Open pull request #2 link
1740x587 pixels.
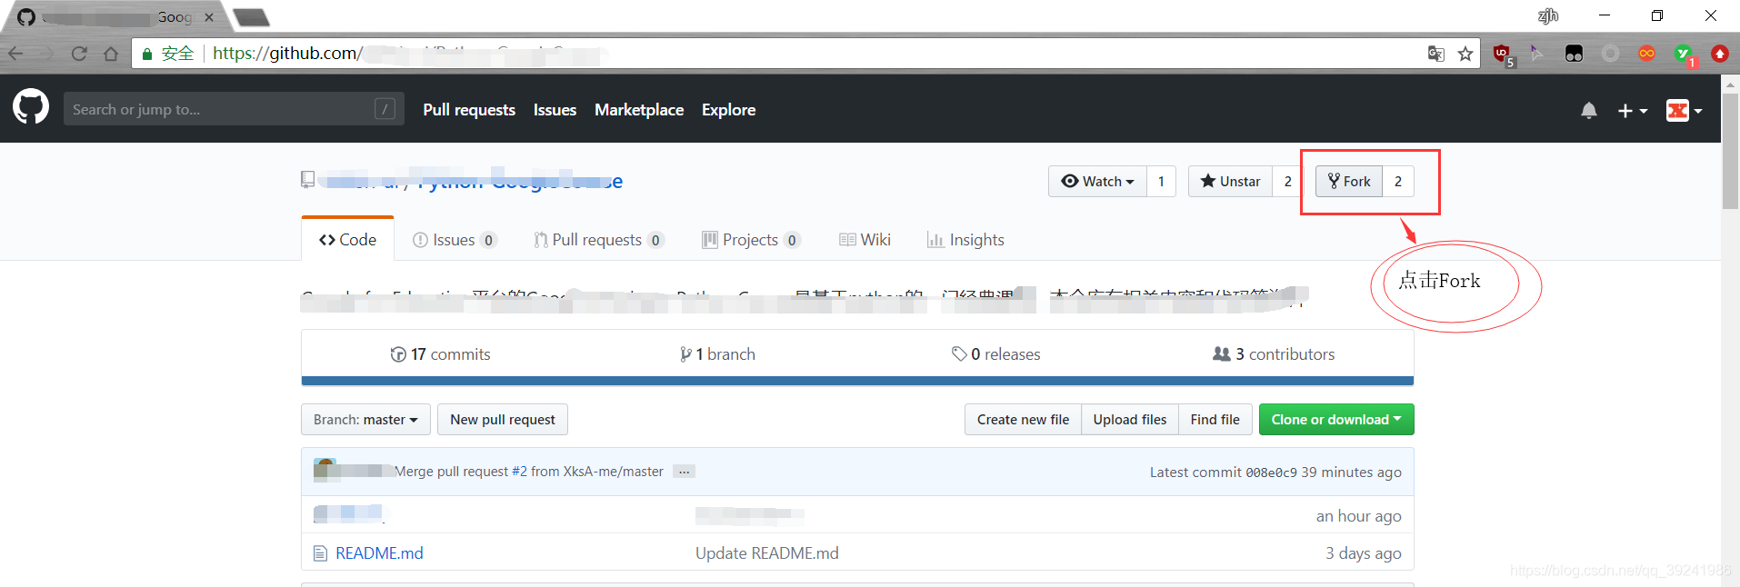519,472
